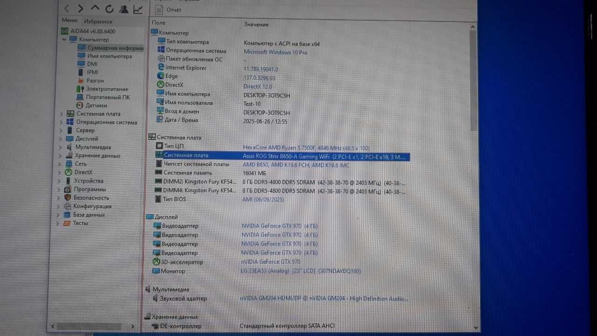This screenshot has width=597, height=336.
Task: Click the vertical scrollbar down arrow
Action: (475, 328)
